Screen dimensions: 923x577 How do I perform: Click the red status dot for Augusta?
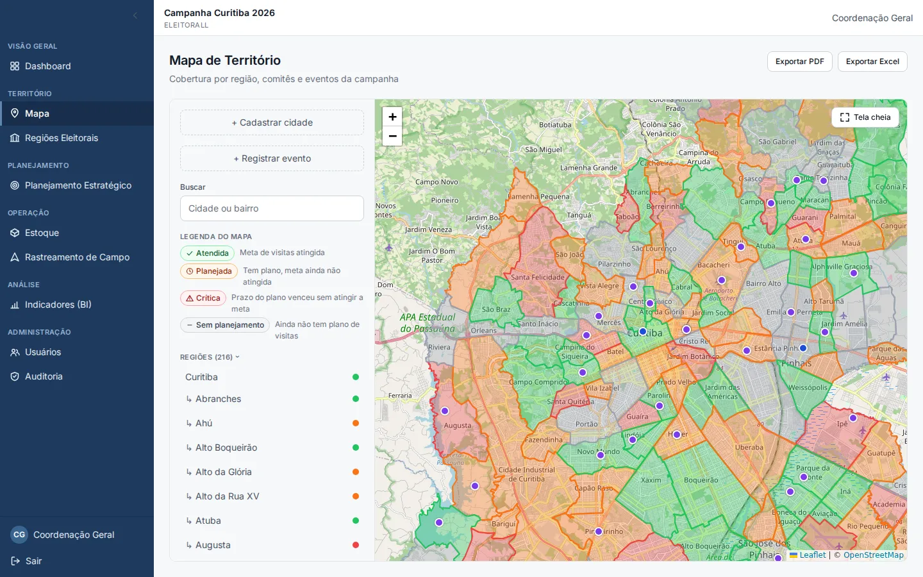pyautogui.click(x=356, y=545)
